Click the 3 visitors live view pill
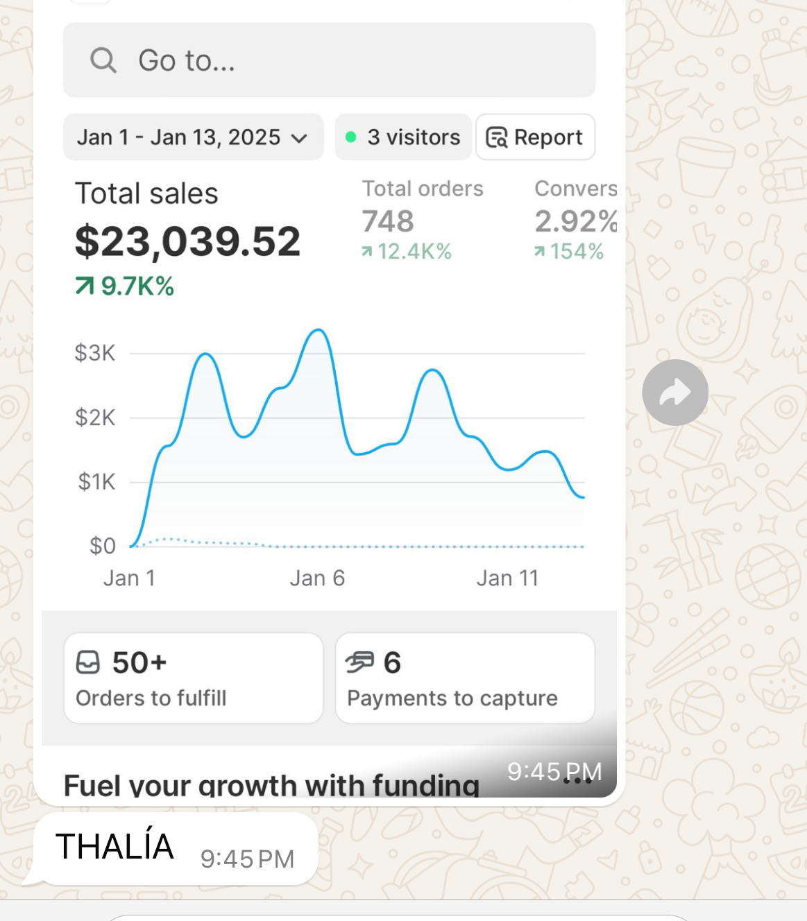The height and width of the screenshot is (921, 807). [x=403, y=137]
